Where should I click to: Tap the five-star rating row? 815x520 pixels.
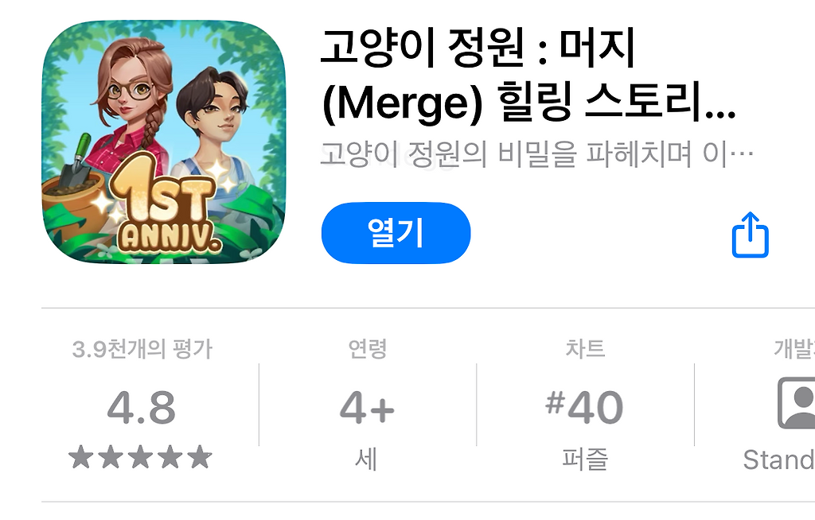[x=141, y=458]
